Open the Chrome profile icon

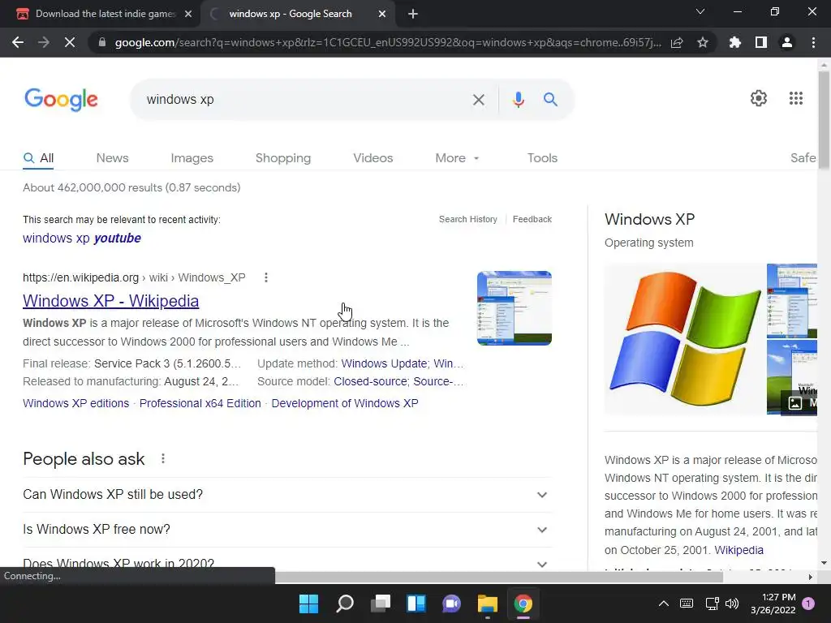pos(787,42)
